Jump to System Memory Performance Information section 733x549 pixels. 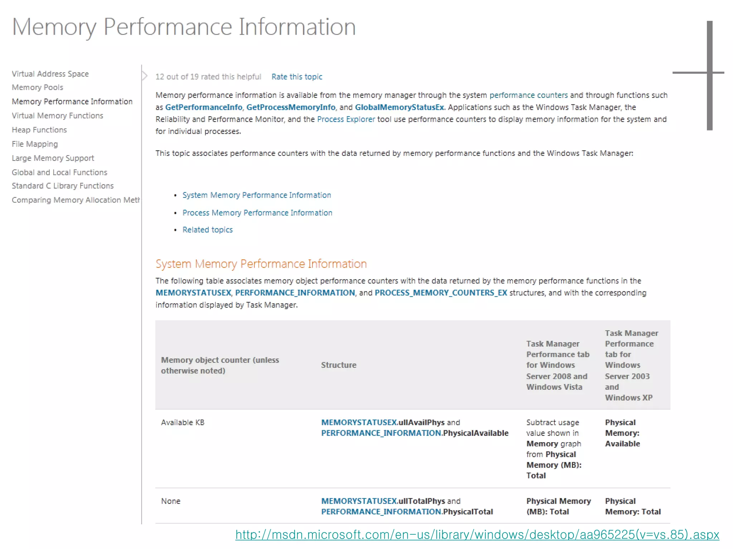257,195
